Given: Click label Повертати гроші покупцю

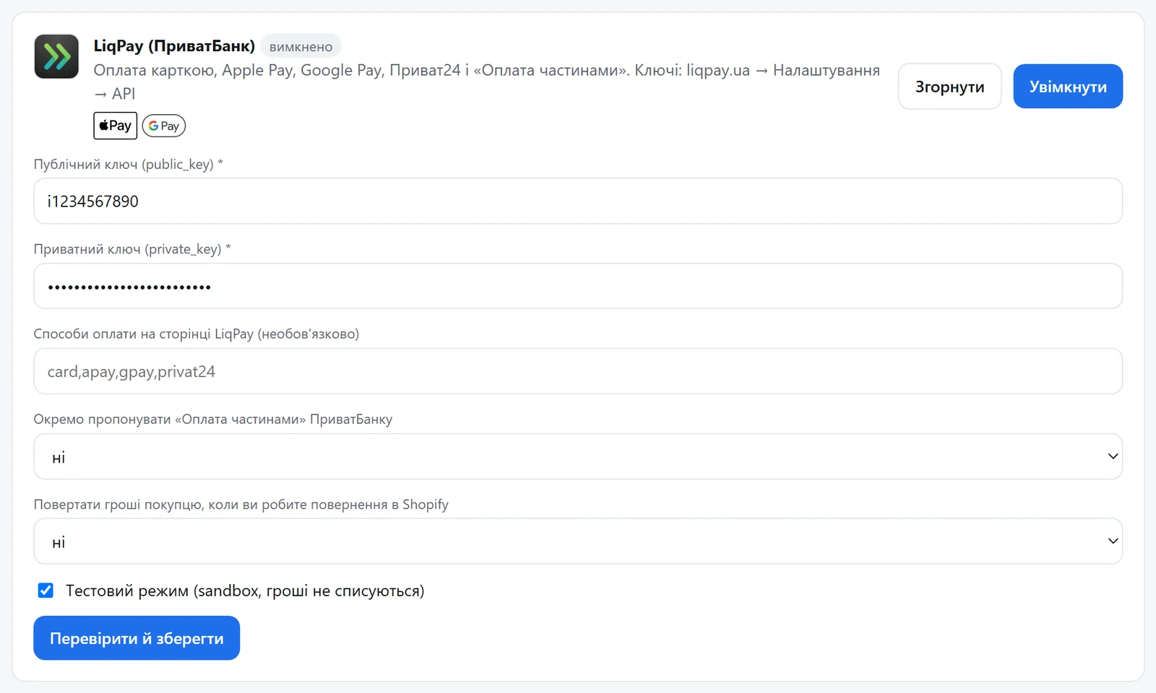Looking at the screenshot, I should click(241, 505).
